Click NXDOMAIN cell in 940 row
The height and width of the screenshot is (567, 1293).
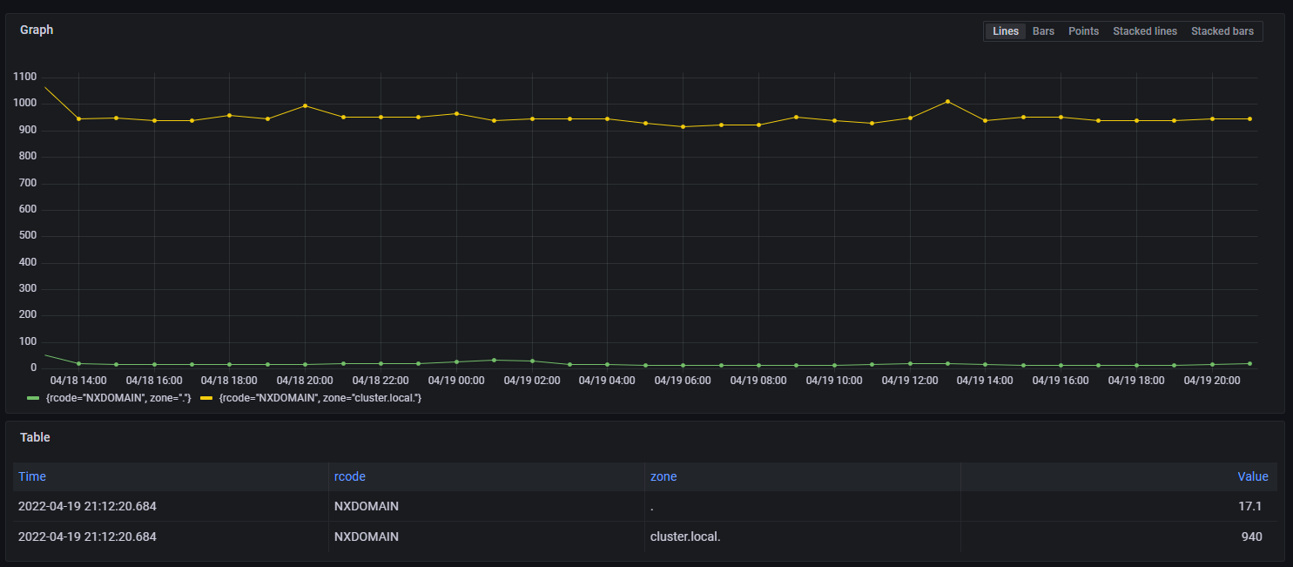[486, 537]
